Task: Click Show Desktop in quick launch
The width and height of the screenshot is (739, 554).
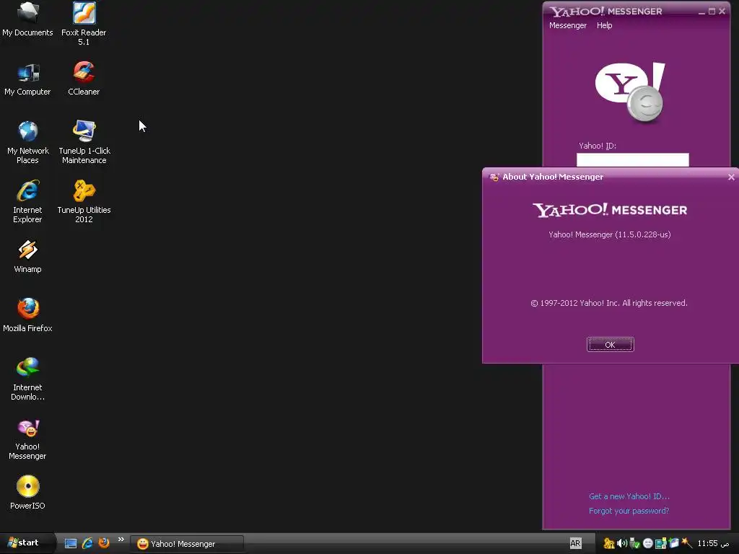Action: 71,544
